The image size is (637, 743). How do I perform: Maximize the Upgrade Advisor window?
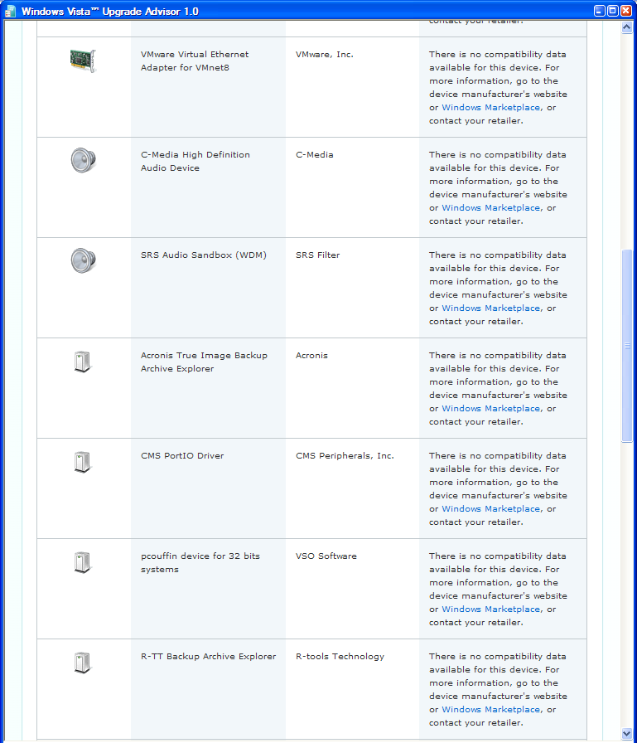coord(613,11)
